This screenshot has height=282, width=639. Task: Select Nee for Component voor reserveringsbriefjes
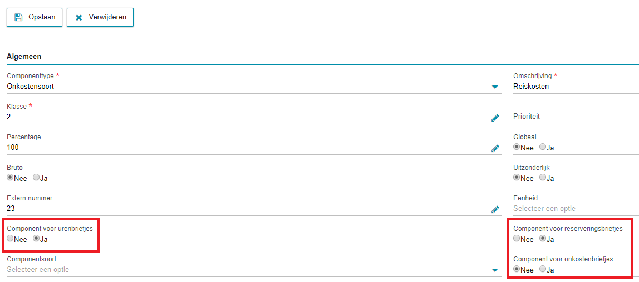click(x=517, y=239)
